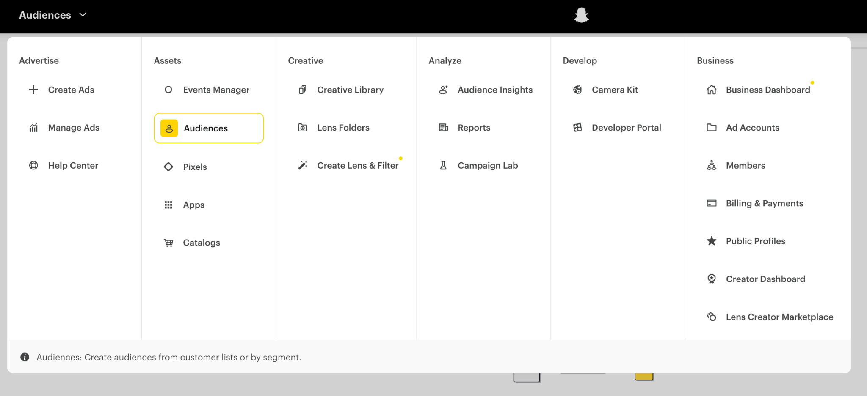Open the Help Center
The image size is (867, 396).
[73, 165]
